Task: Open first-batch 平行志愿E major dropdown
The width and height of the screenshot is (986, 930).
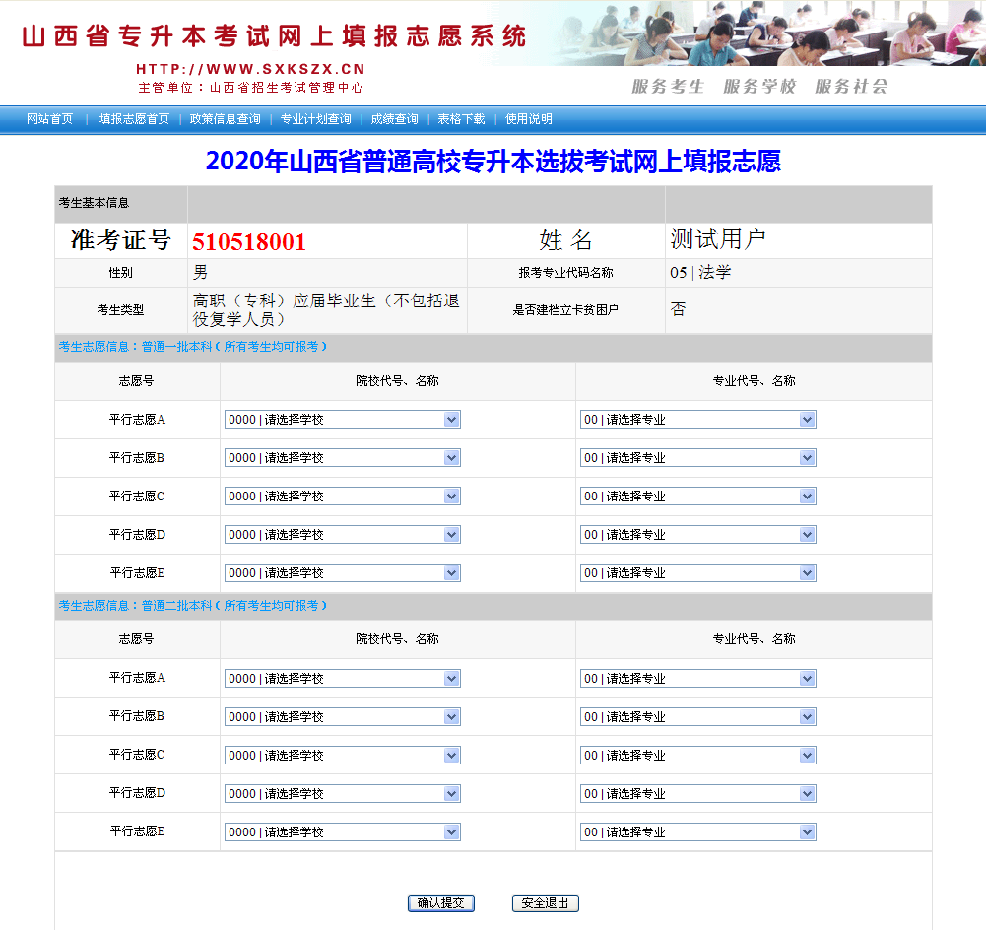Action: 697,573
